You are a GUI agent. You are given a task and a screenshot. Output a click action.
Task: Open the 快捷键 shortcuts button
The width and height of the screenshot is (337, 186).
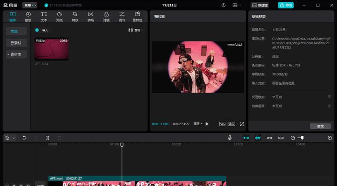(260, 5)
